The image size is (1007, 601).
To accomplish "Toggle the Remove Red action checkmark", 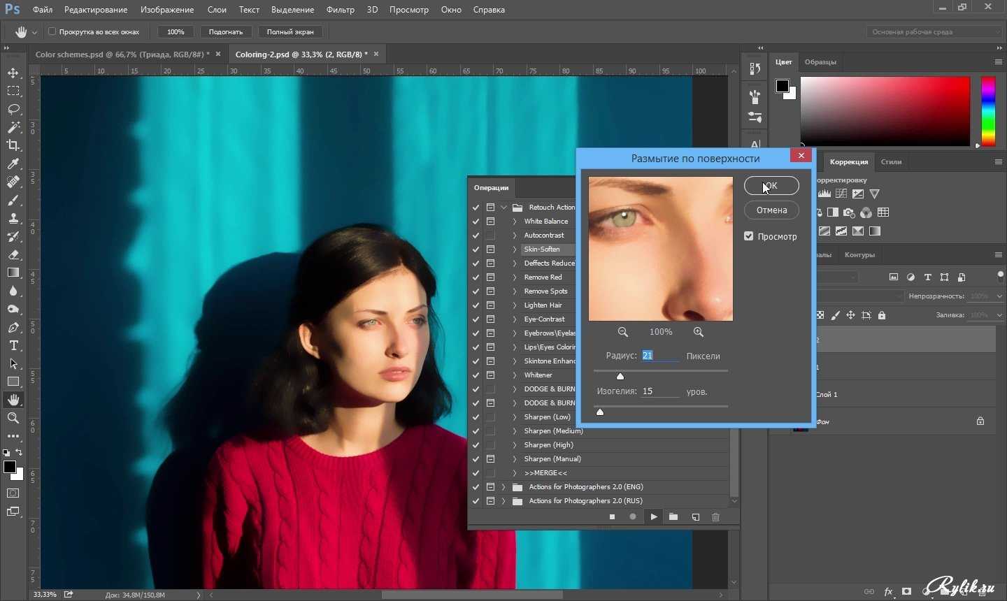I will pos(476,277).
